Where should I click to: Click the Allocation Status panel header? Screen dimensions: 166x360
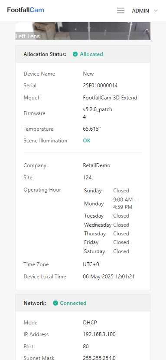pyautogui.click(x=83, y=54)
